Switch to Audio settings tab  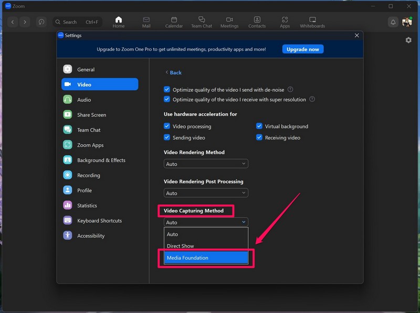(84, 100)
